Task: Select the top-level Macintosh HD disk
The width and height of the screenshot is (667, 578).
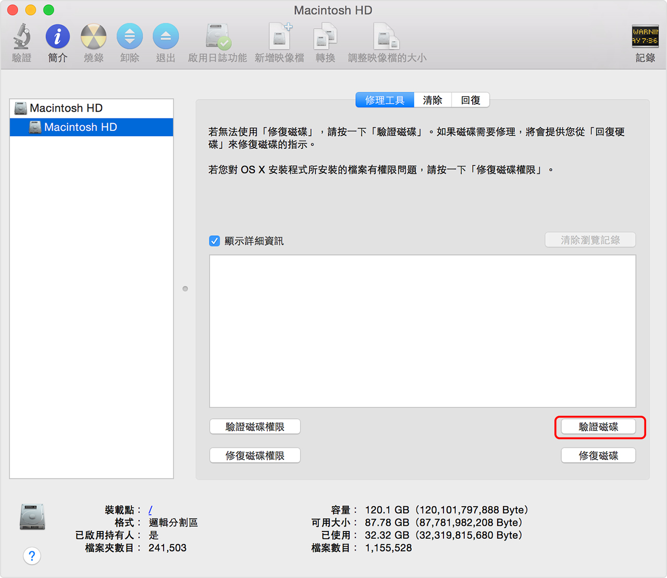Action: 92,109
